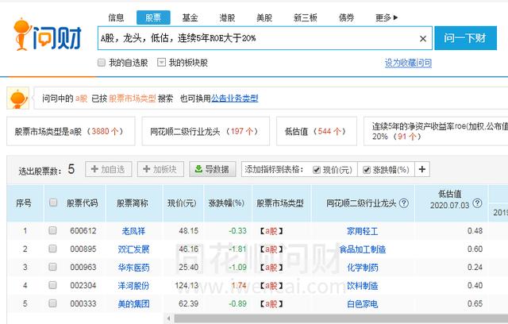Check the box for 600612 老凤祥

point(52,230)
